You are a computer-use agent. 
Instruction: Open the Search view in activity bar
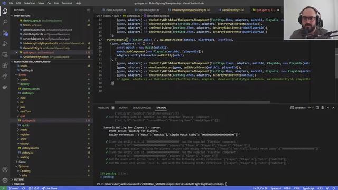point(5,22)
